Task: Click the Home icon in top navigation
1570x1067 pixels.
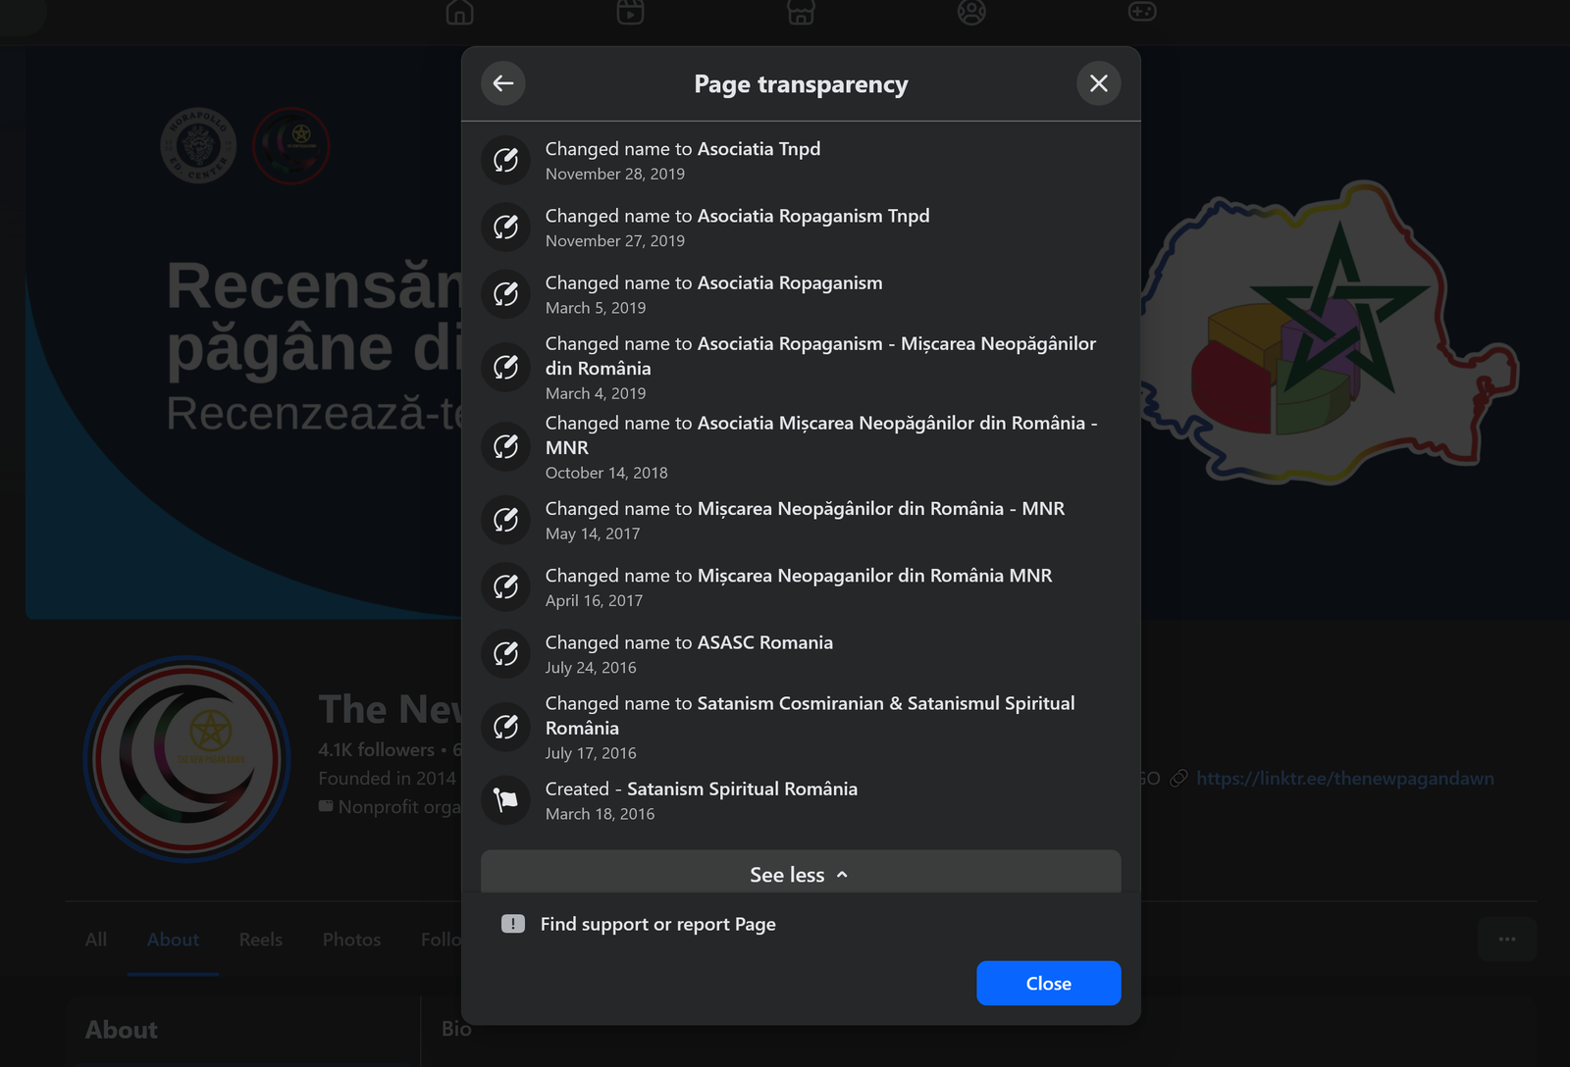Action: pos(460,12)
